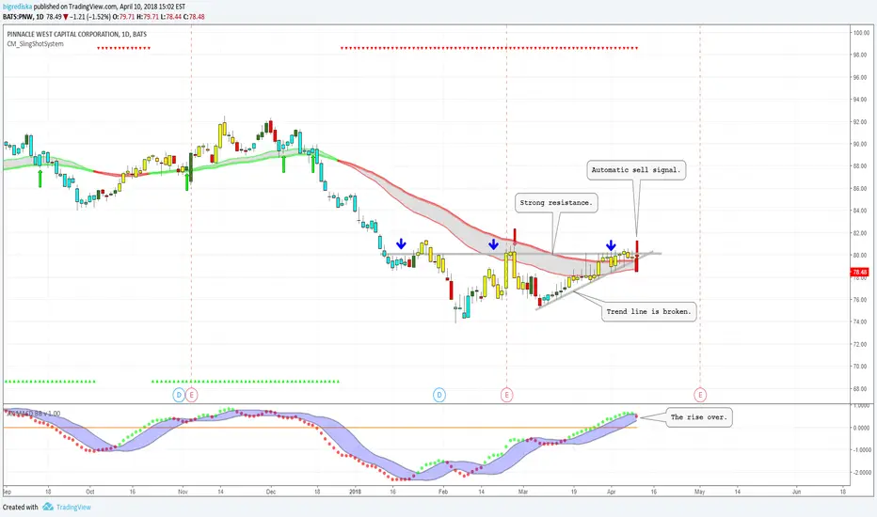The width and height of the screenshot is (877, 517).
Task: Click the TradingView cloud logo icon
Action: tap(48, 507)
